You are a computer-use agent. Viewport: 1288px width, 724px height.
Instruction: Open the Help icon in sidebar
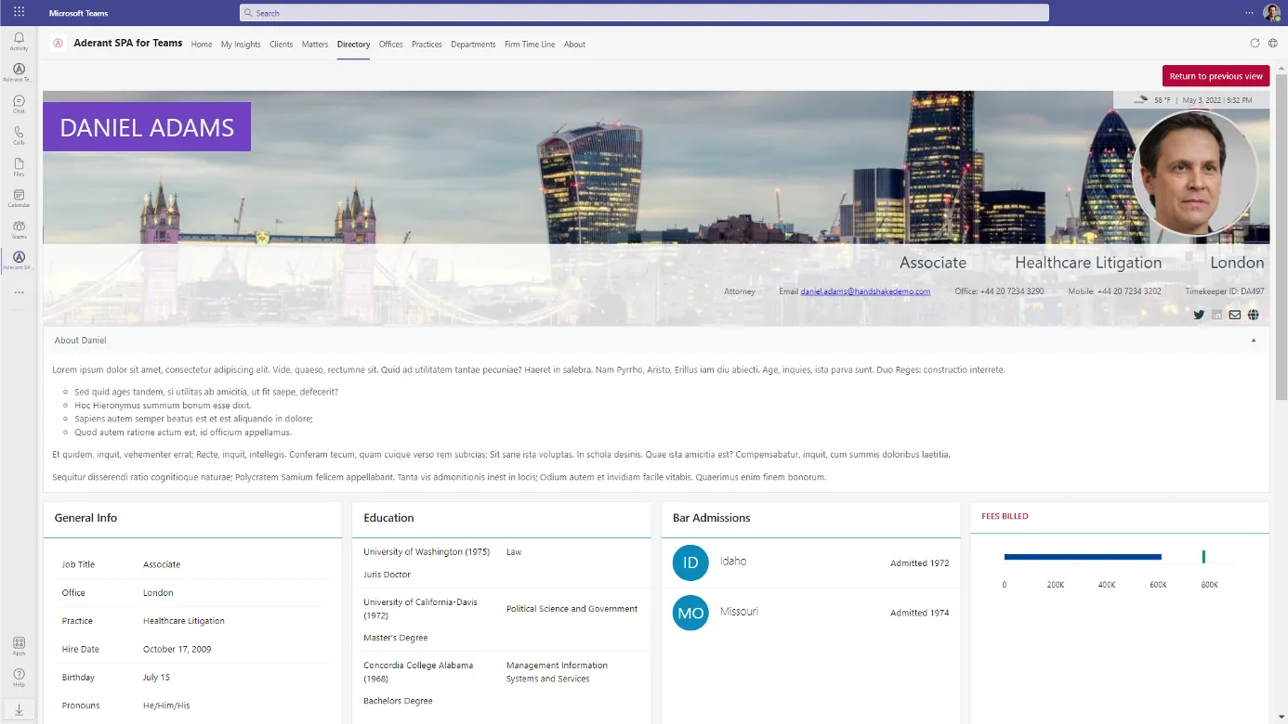coord(19,676)
